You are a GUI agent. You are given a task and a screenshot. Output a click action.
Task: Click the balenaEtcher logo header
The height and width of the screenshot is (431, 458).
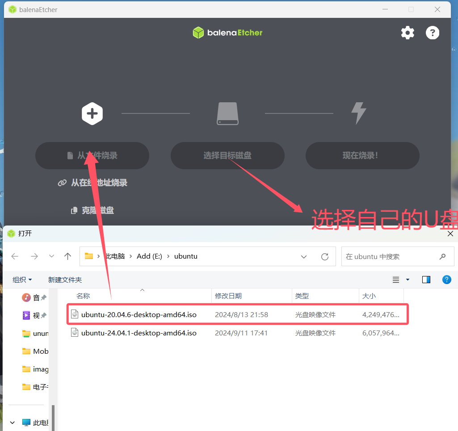point(227,33)
